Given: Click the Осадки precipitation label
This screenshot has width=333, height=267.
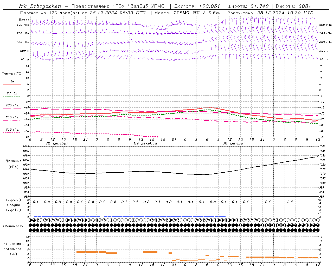Looking at the screenshot, I should (14, 205).
